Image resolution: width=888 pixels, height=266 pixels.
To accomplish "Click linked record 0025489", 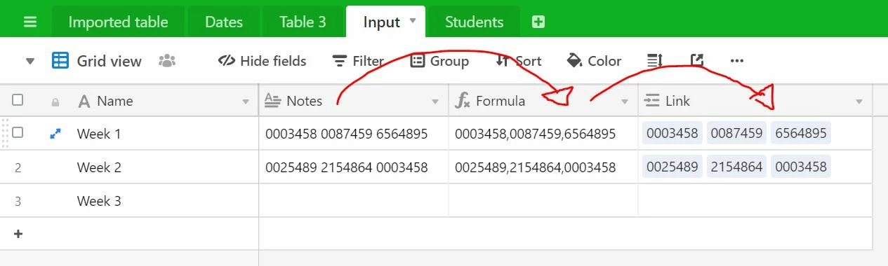I will [672, 167].
